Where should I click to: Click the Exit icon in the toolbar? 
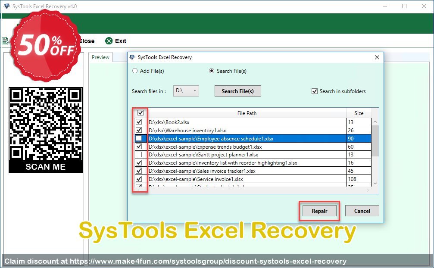tap(109, 41)
